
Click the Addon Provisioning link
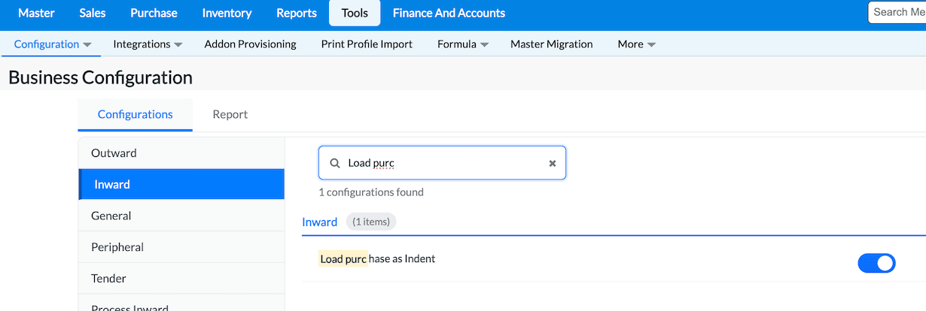point(250,44)
